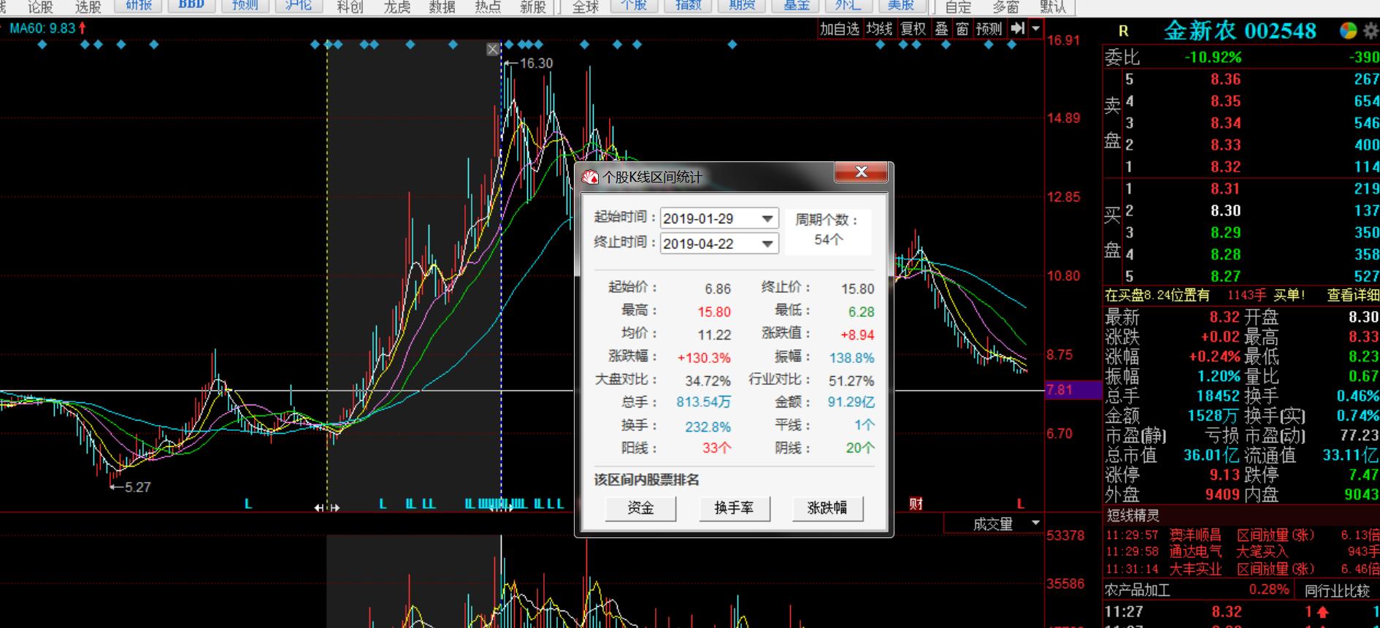Open the 龙虎 menu item

pyautogui.click(x=396, y=7)
